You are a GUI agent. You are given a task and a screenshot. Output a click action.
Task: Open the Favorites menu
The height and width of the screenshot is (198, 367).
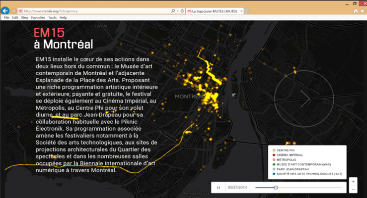tap(38, 17)
